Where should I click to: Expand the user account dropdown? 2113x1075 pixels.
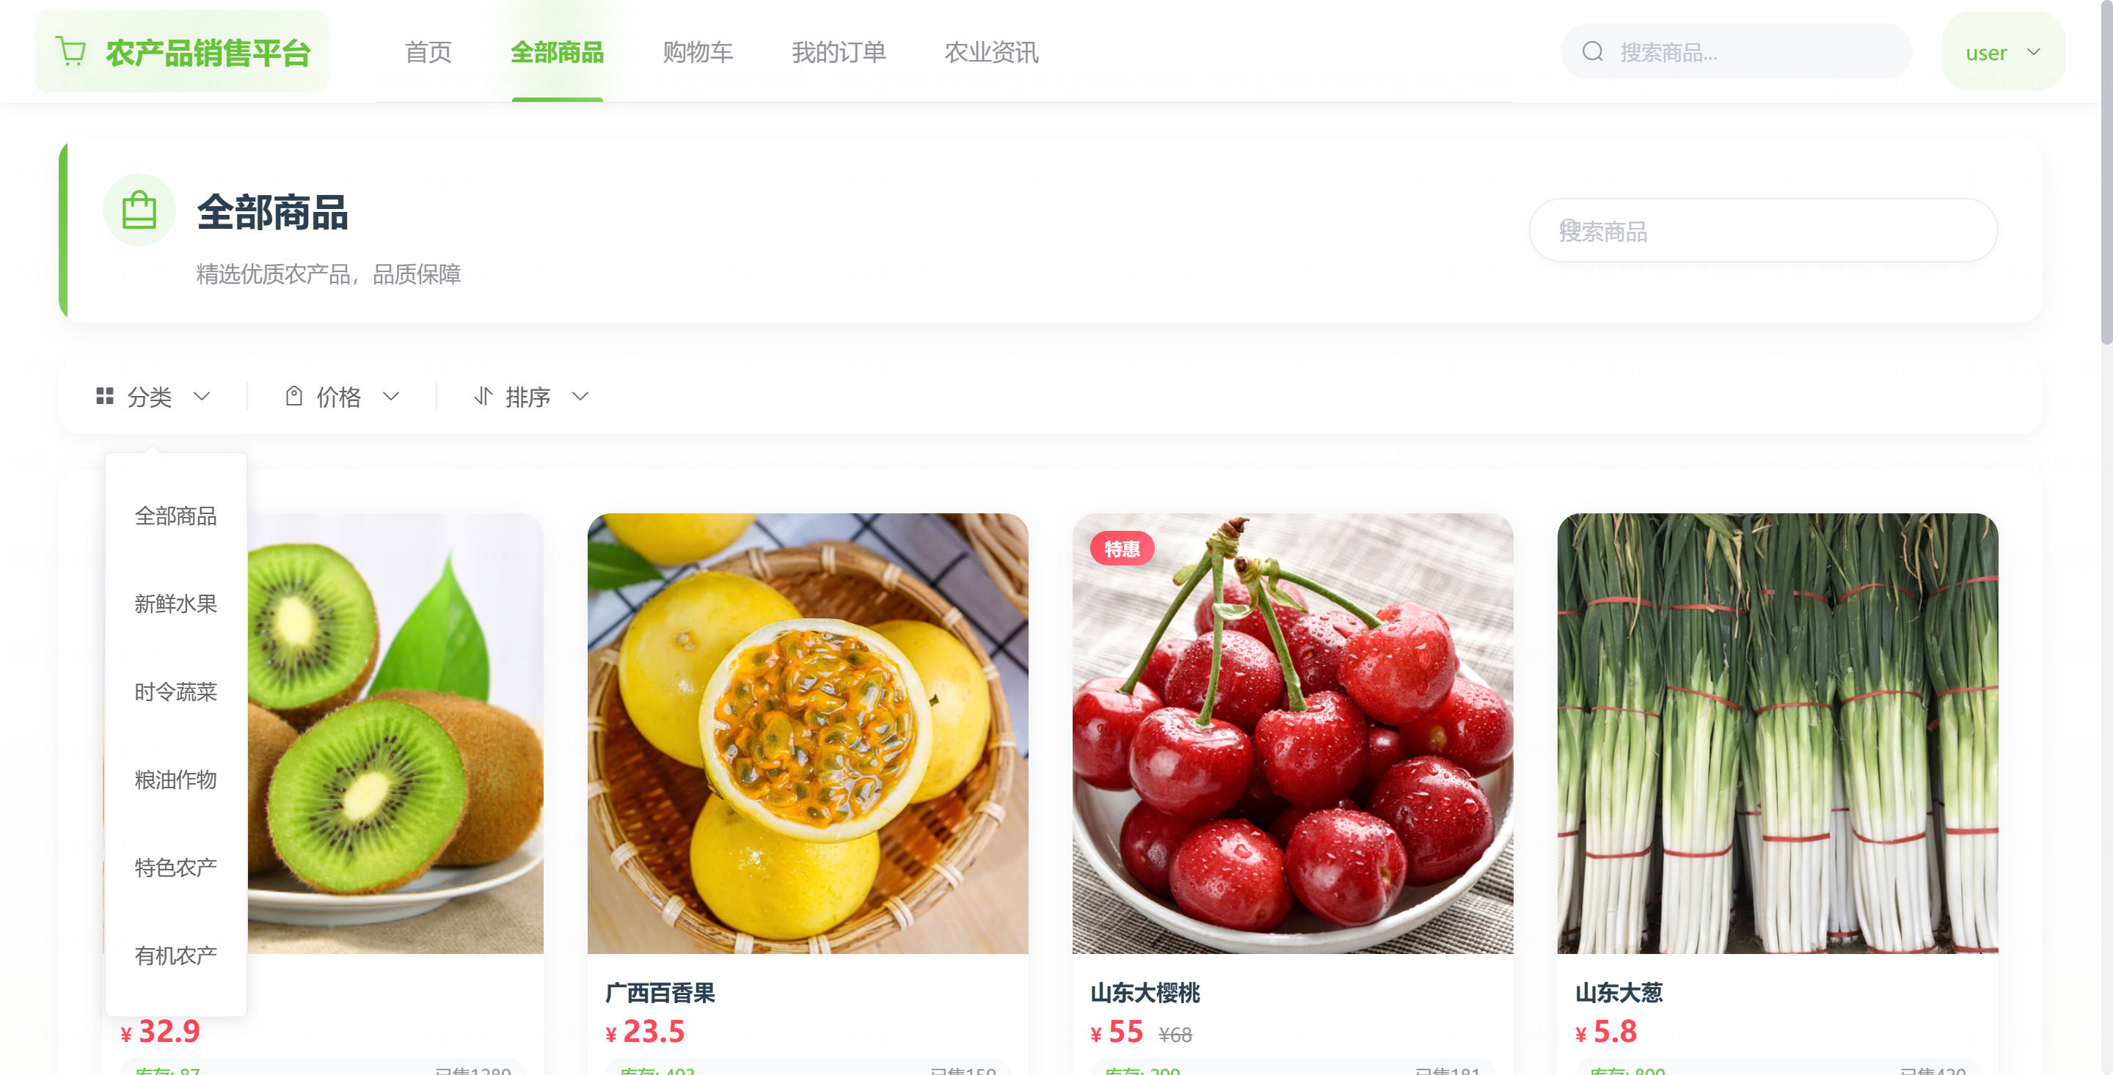point(2003,51)
